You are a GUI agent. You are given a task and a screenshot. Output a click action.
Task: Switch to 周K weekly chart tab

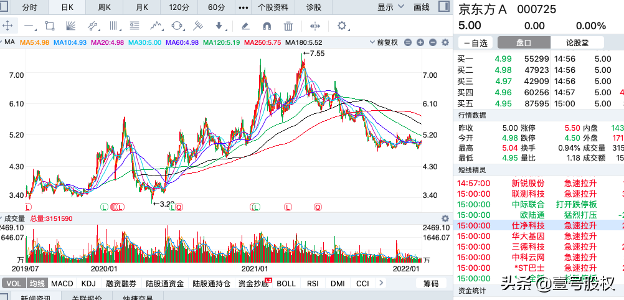click(104, 7)
